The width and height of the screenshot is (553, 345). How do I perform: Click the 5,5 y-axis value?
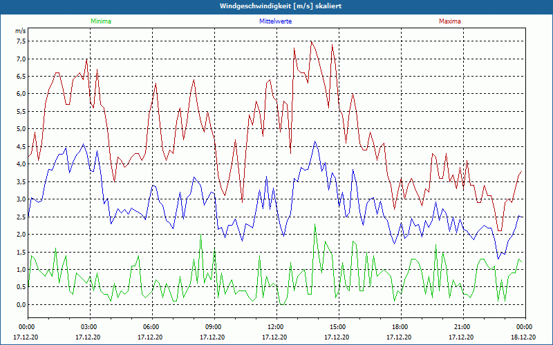(21, 111)
